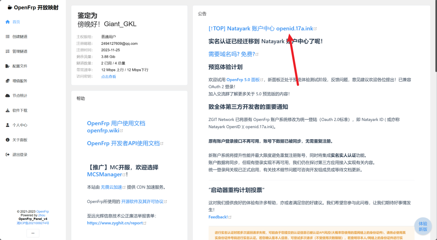Click the info icon for 关于面板
Image resolution: width=437 pixels, height=240 pixels.
(x=8, y=140)
